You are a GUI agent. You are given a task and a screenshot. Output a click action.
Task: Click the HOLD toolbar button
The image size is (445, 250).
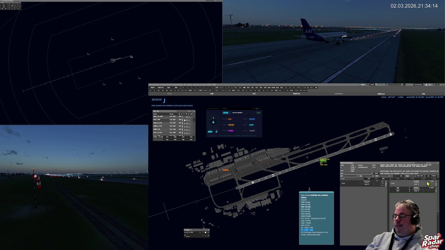[305, 91]
